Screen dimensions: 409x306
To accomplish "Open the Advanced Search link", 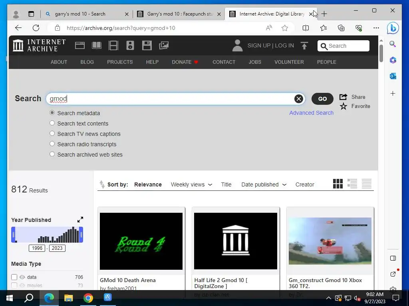I will (x=311, y=113).
